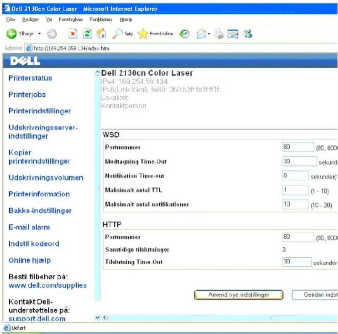This screenshot has height=334, width=338.
Task: Open the Printerjobs link
Action: (x=27, y=94)
